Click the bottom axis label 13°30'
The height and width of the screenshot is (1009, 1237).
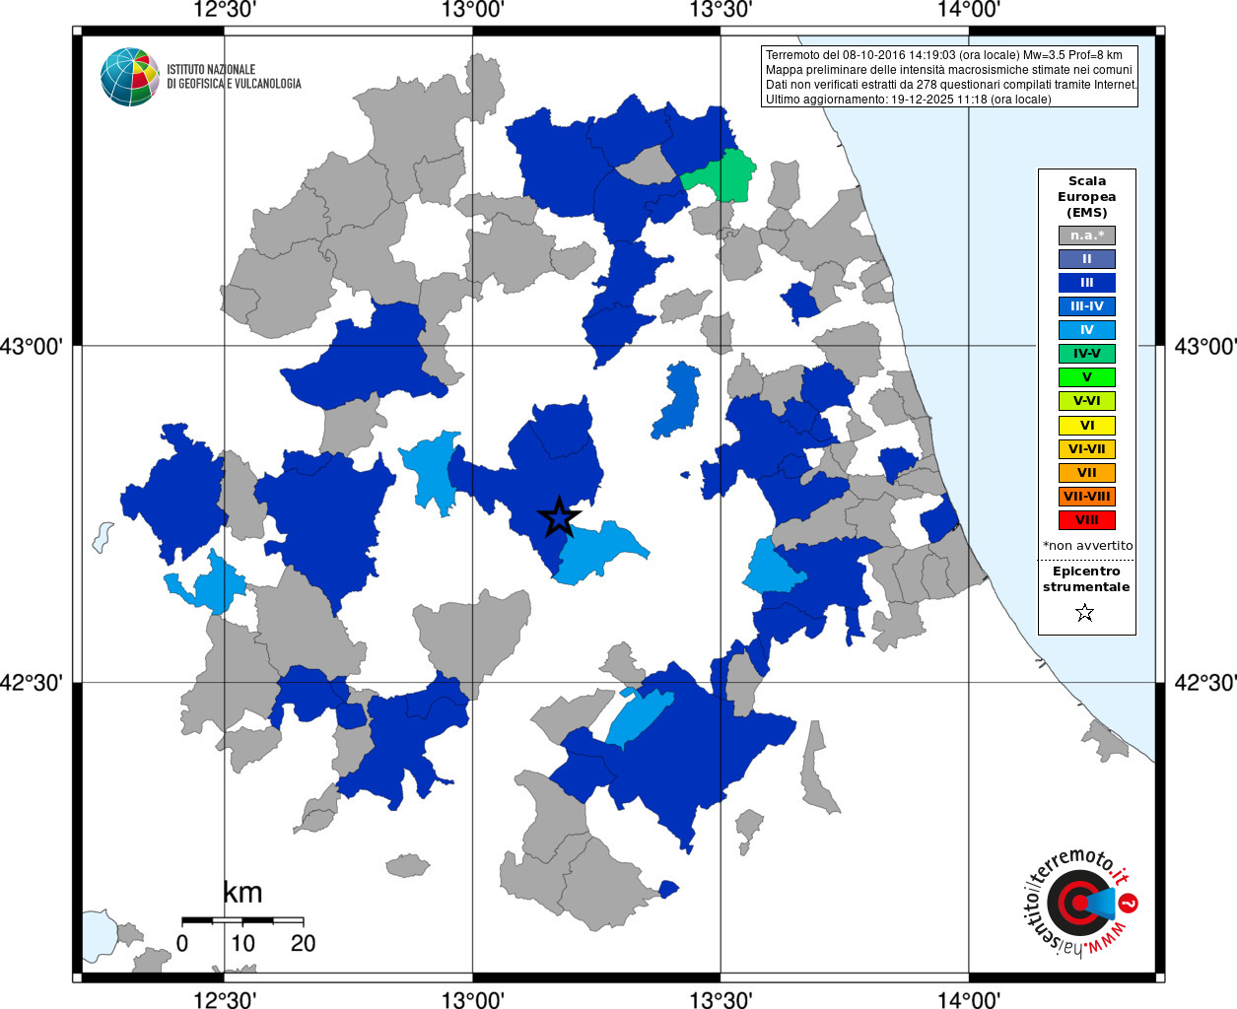(721, 1000)
